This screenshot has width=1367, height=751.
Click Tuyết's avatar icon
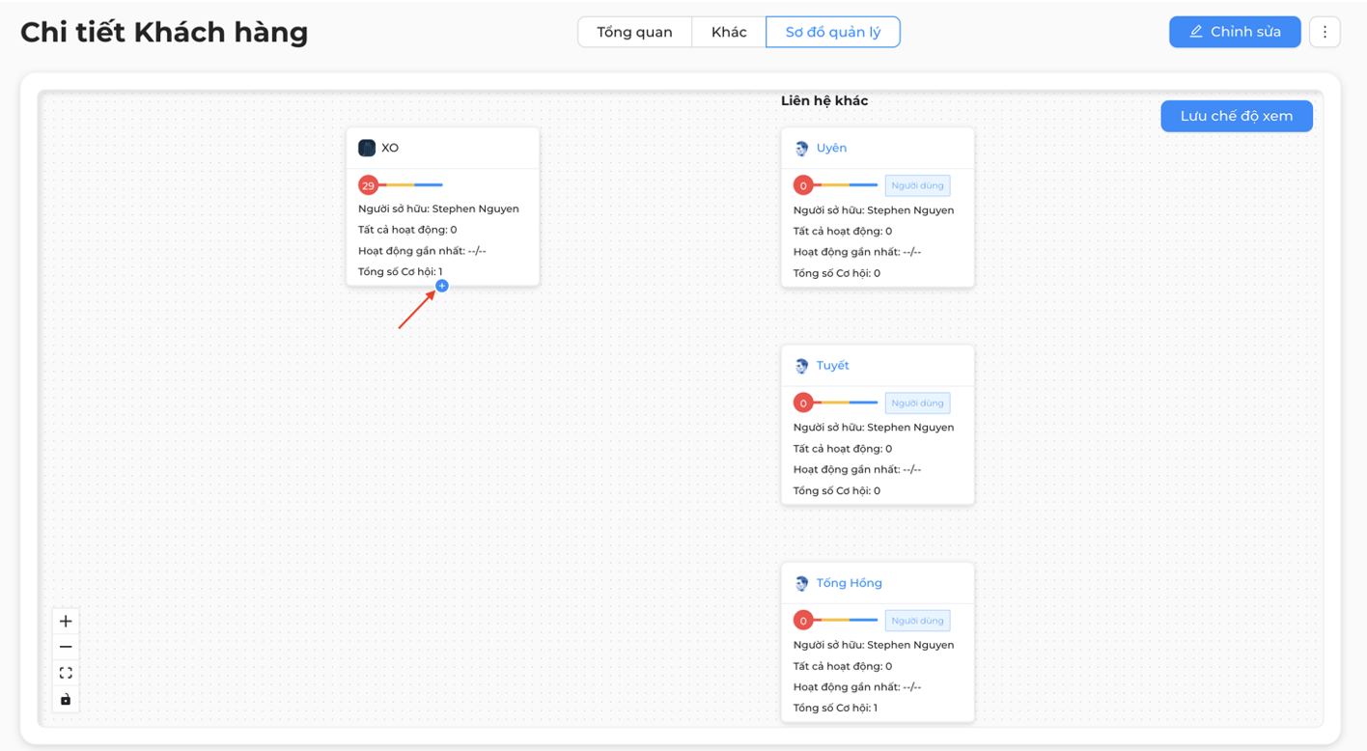(x=801, y=366)
